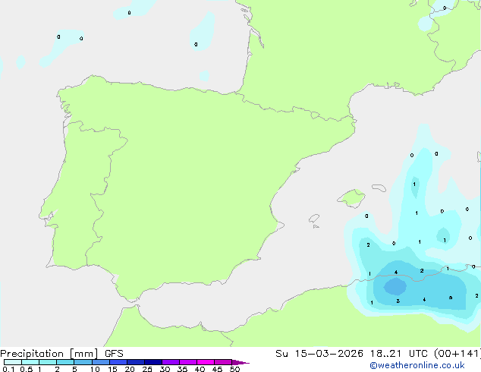Select the 30–35 mm purple legend swatch
Screen dimensions: 481x372
(171, 362)
